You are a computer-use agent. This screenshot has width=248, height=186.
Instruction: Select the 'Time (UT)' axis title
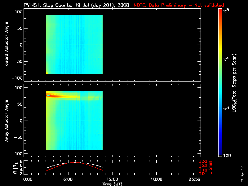tap(112, 184)
